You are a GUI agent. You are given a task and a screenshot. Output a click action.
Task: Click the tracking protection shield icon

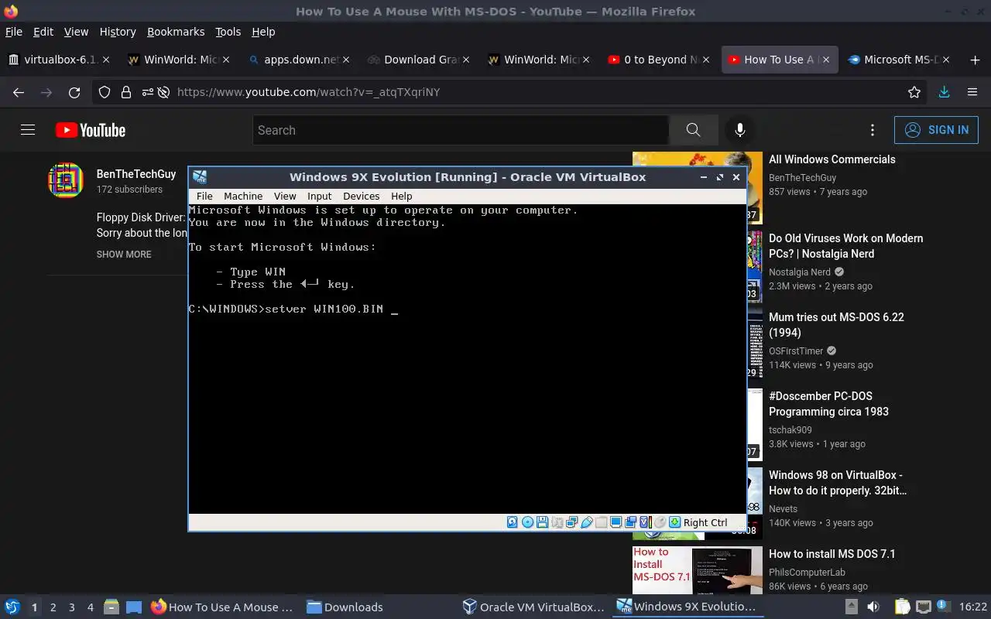pos(105,92)
